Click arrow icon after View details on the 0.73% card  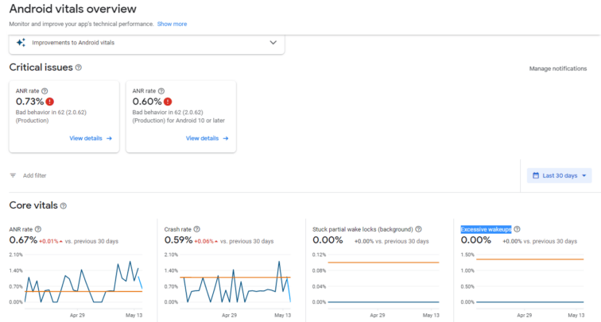click(x=109, y=139)
